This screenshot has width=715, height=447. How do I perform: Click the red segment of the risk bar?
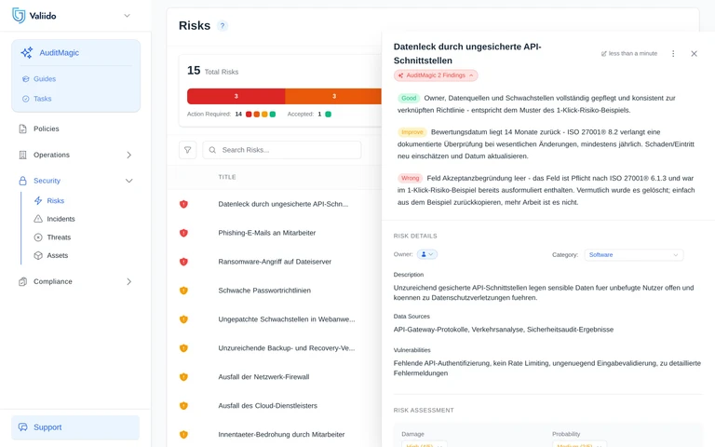coord(236,96)
